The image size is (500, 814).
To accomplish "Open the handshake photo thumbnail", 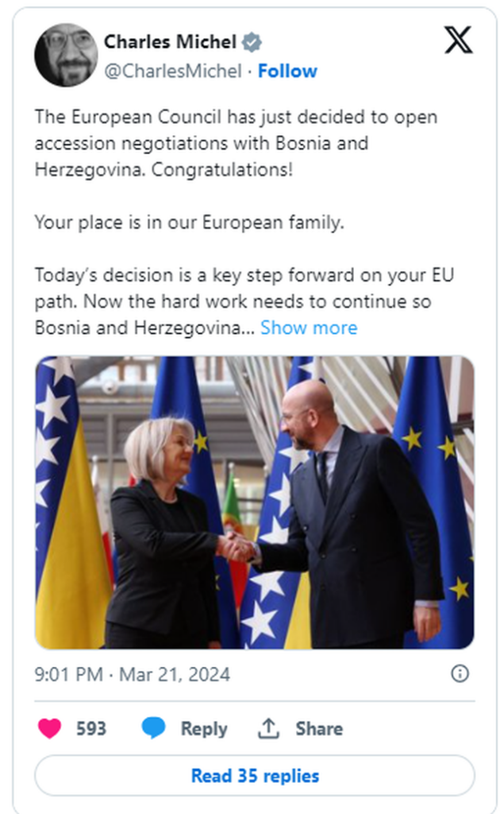I will pyautogui.click(x=254, y=502).
